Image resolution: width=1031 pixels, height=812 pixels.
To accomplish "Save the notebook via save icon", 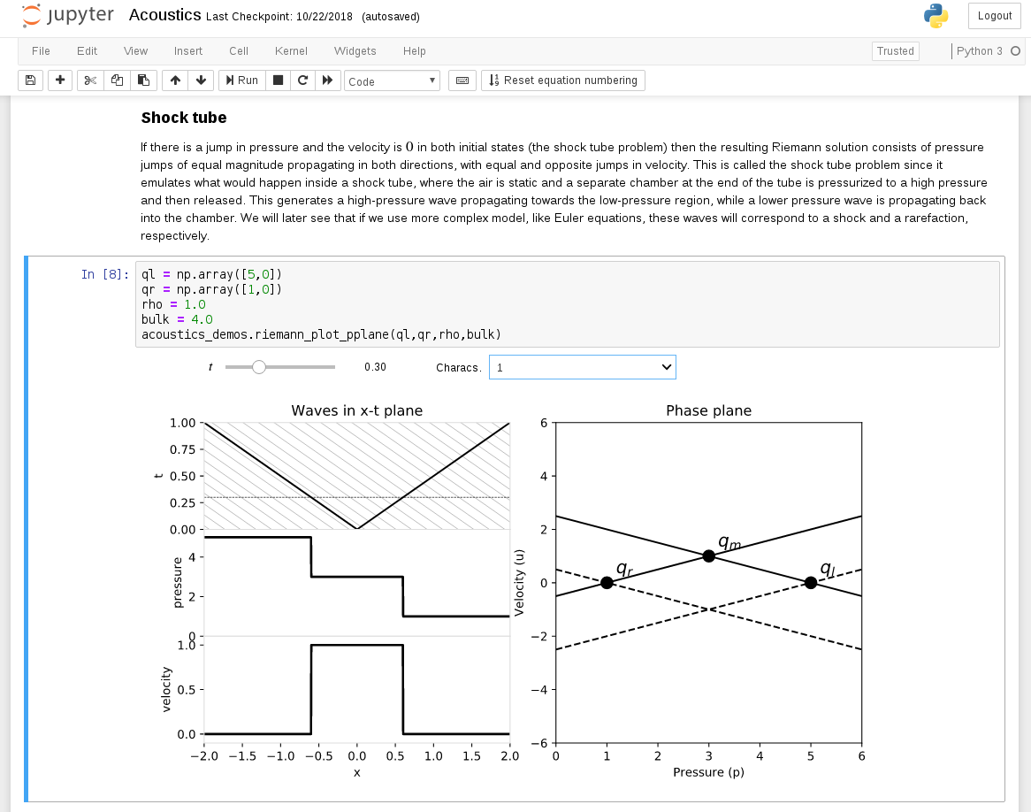I will (30, 80).
